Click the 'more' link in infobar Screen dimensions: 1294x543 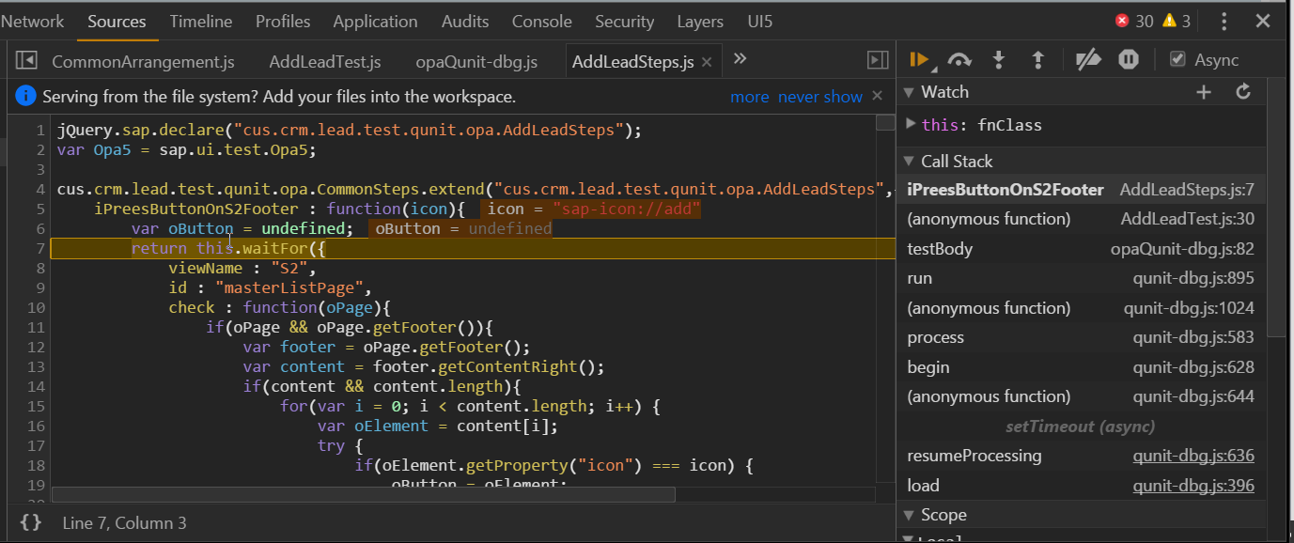tap(749, 97)
